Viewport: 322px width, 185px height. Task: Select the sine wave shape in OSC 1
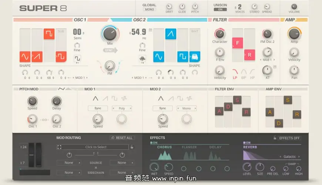click(x=25, y=57)
